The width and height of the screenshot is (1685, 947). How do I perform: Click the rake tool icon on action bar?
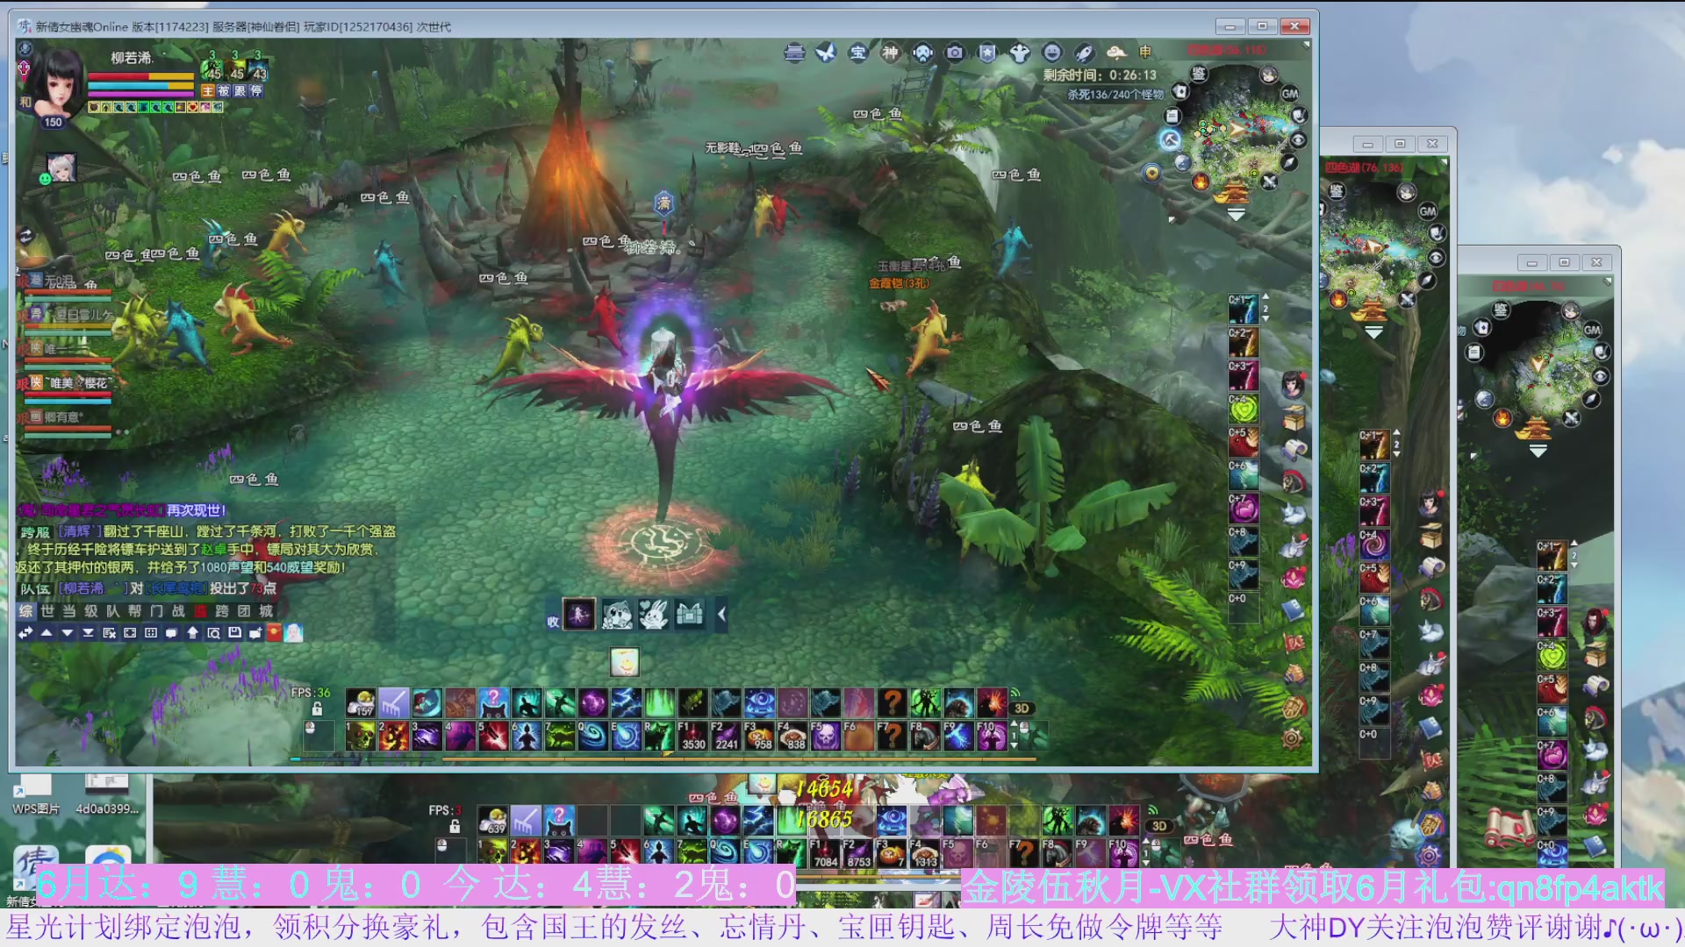pyautogui.click(x=394, y=702)
